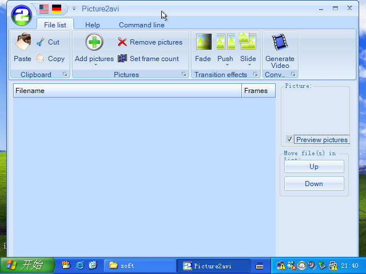The height and width of the screenshot is (274, 366).
Task: Click the Copy button
Action: (x=50, y=58)
